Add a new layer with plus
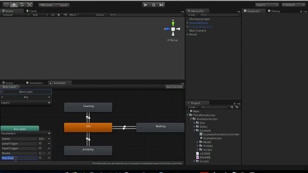 pos(49,102)
